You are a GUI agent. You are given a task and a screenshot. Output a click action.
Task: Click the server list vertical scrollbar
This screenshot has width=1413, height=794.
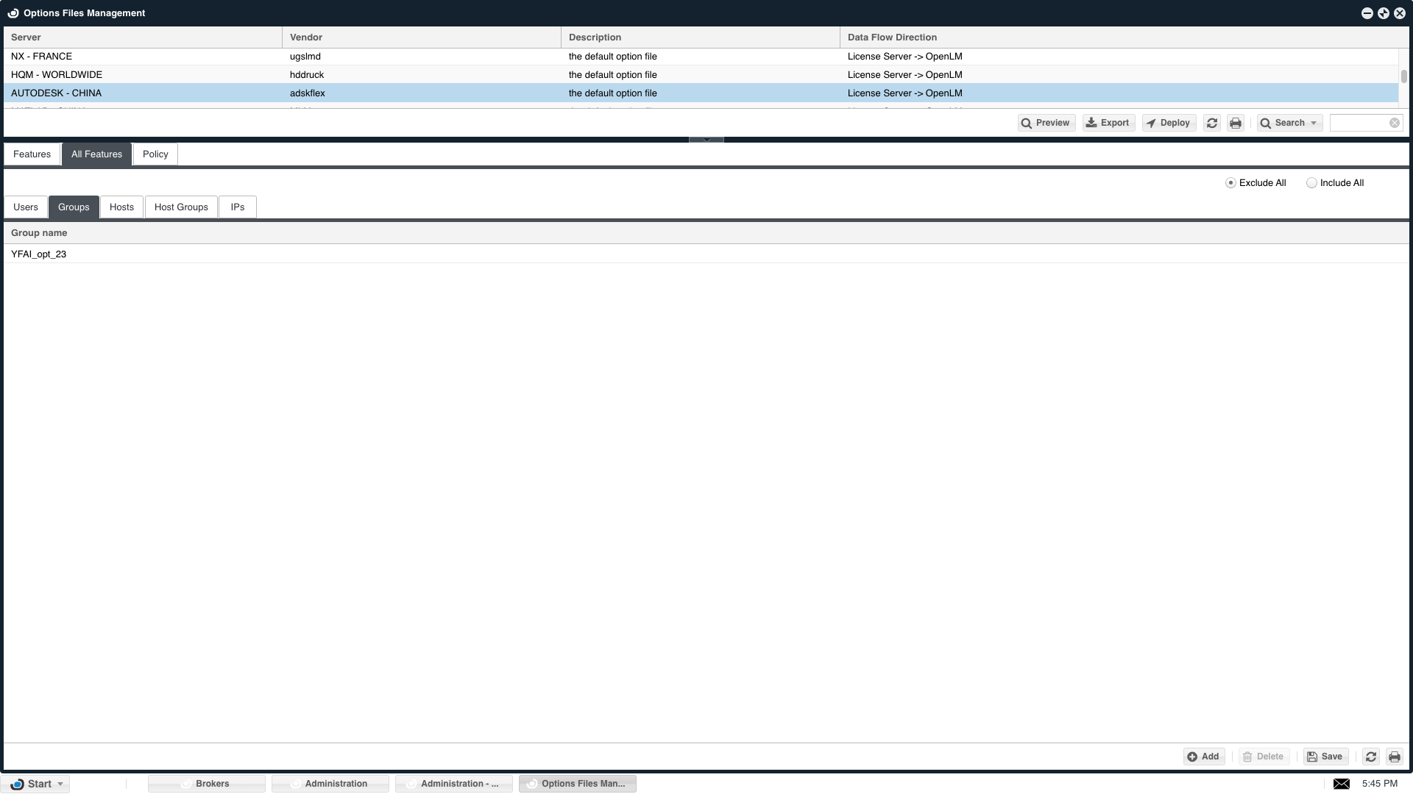point(1403,76)
